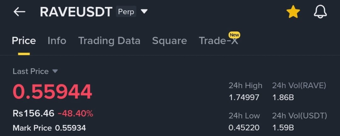
Task: Open price alerts bell icon
Action: point(320,12)
